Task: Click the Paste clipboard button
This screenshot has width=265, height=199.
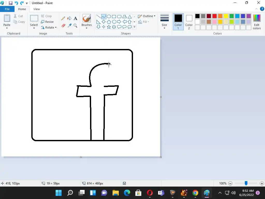Action: pyautogui.click(x=7, y=20)
